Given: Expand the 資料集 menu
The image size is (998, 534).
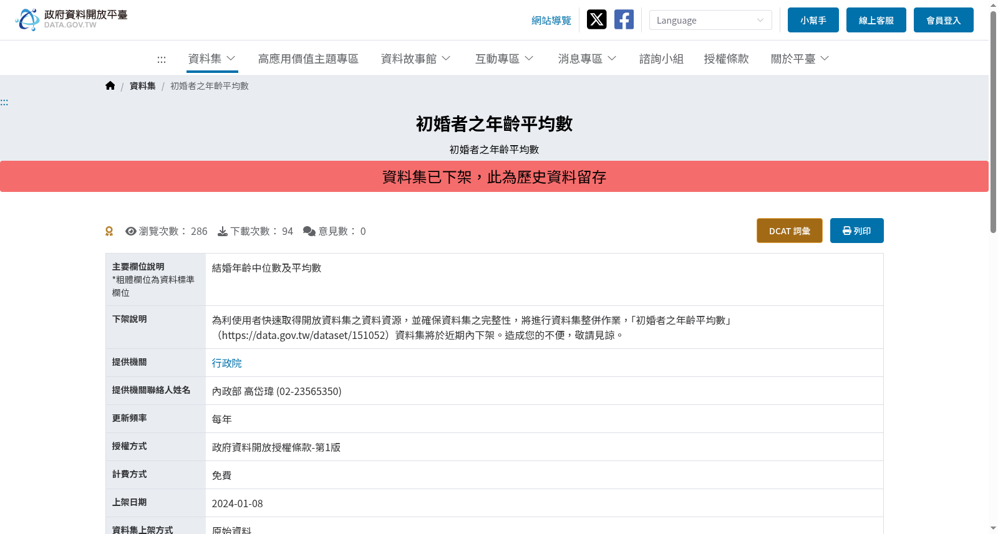Looking at the screenshot, I should (212, 59).
